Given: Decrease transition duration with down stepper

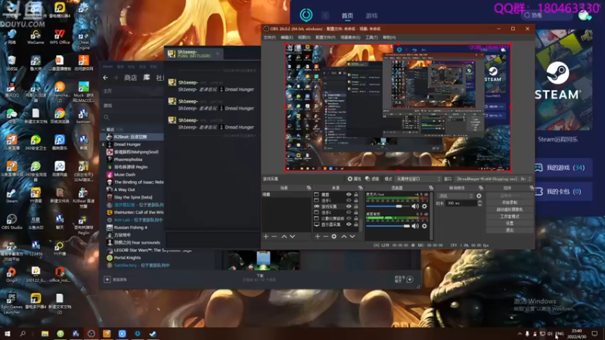Looking at the screenshot, I should click(x=479, y=205).
